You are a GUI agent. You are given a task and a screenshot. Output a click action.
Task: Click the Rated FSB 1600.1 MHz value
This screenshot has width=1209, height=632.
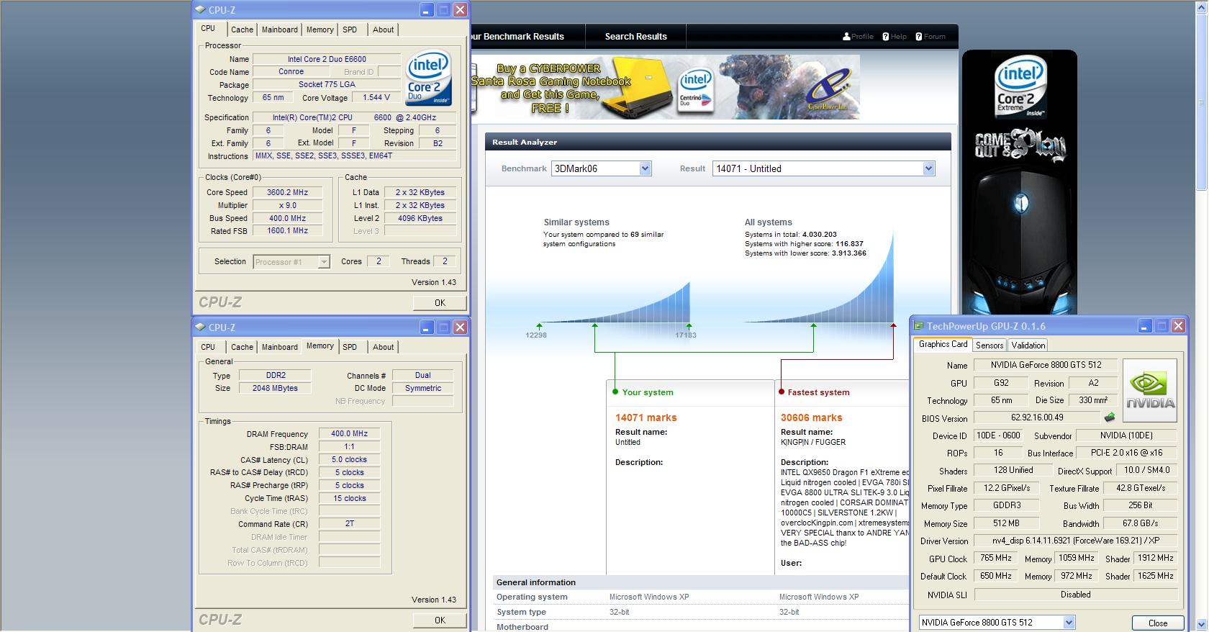tap(287, 231)
